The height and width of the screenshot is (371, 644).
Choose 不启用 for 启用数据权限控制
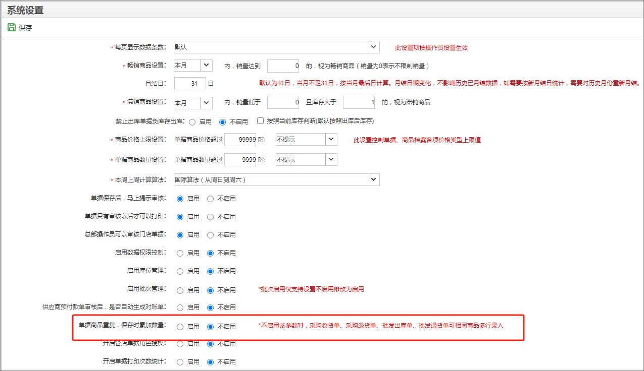(x=210, y=253)
